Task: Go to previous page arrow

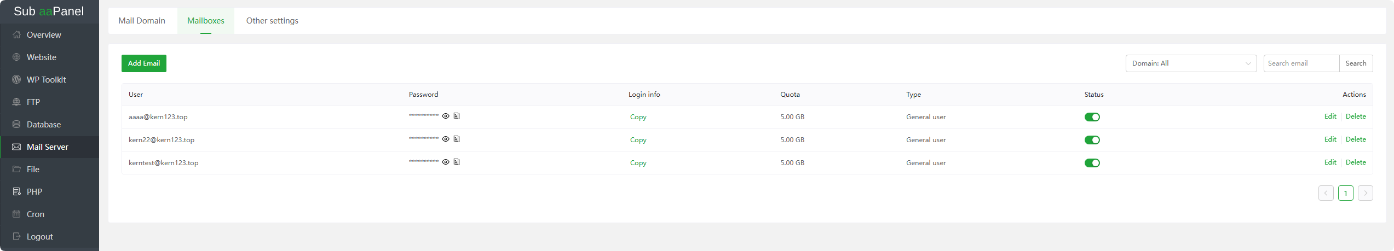Action: tap(1326, 193)
